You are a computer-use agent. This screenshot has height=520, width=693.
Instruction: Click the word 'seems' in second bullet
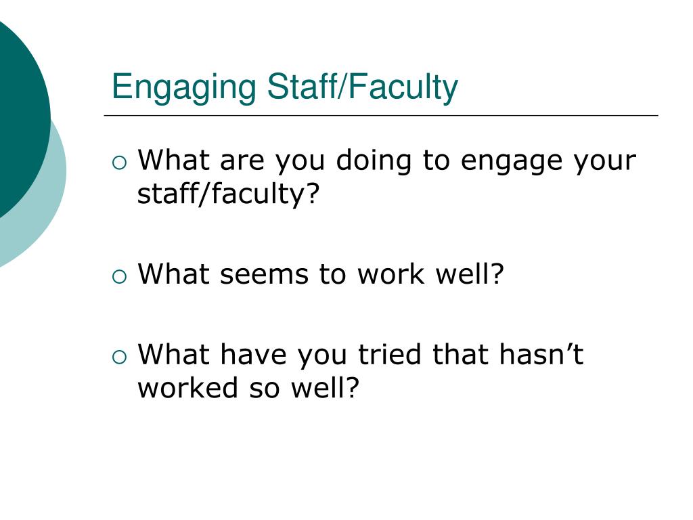tap(264, 275)
